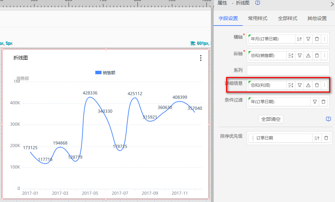The image size is (335, 202).
Task: Toggle the 销售额 legend series visibility
Action: [x=105, y=73]
